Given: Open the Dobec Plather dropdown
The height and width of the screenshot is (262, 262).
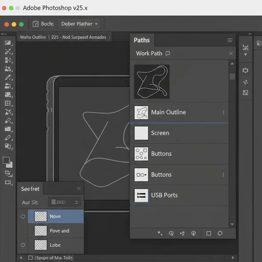Looking at the screenshot, I should pos(79,24).
